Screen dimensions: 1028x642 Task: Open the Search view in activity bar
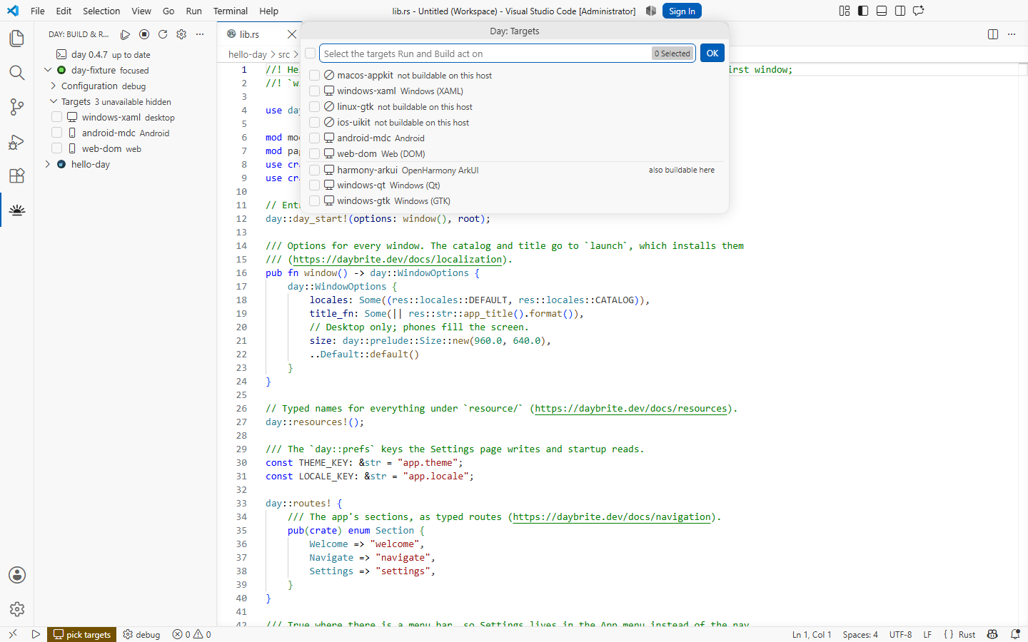(17, 73)
